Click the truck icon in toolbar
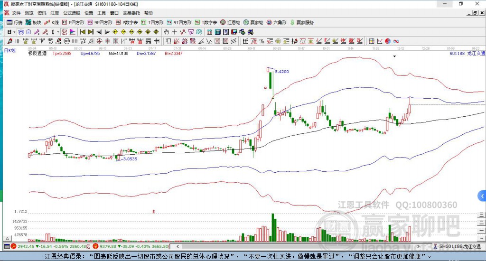Viewport: 486px width, 261px height. pos(251,32)
